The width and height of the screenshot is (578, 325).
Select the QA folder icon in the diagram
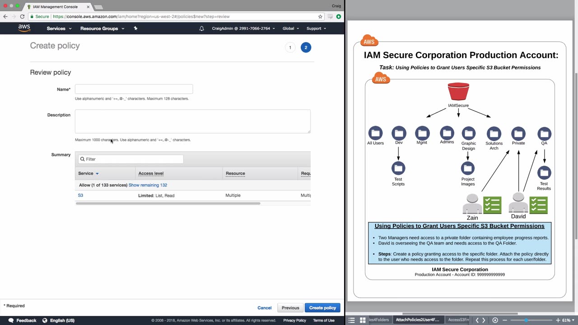544,134
